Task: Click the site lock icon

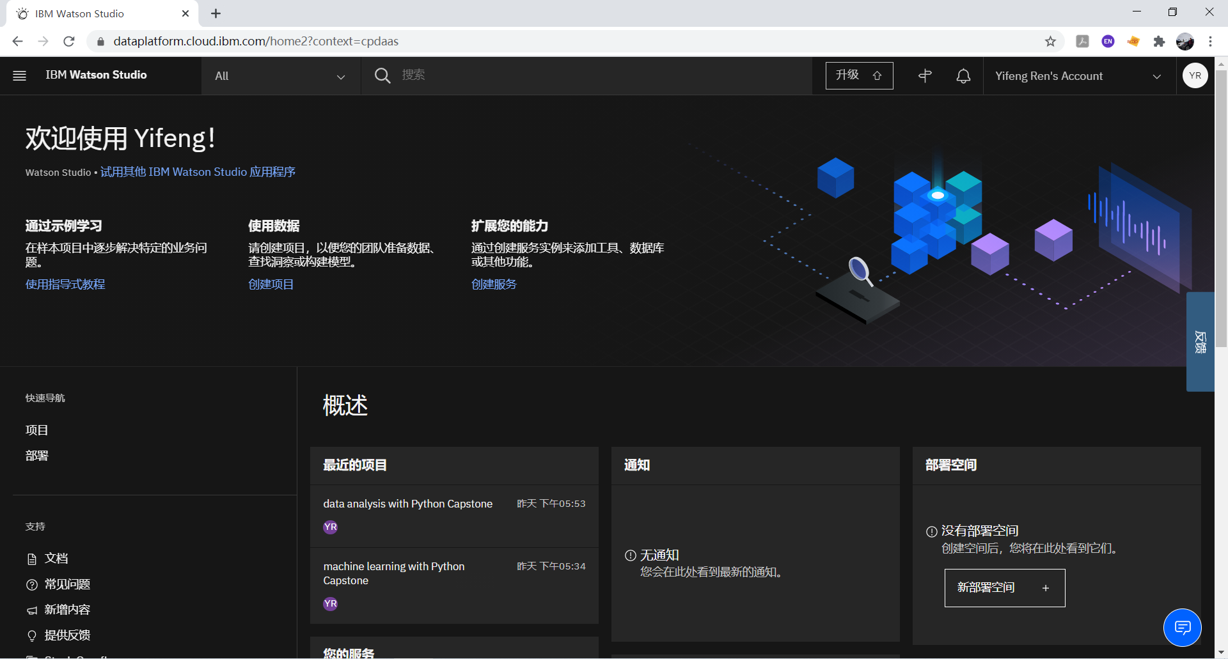Action: [100, 42]
